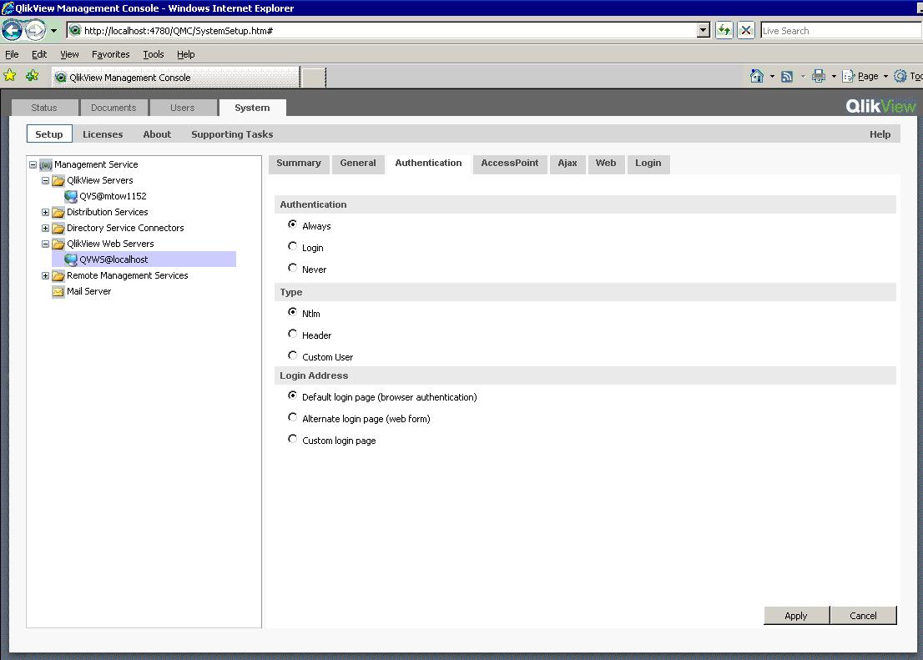
Task: Click the QlikView Servers folder icon
Action: click(58, 181)
